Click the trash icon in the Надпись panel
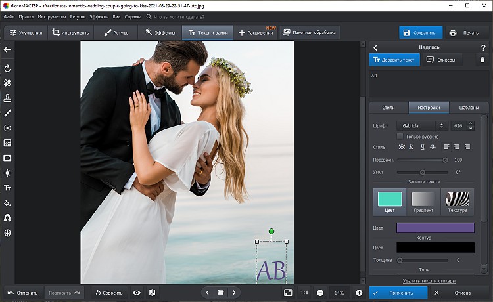 [x=482, y=60]
